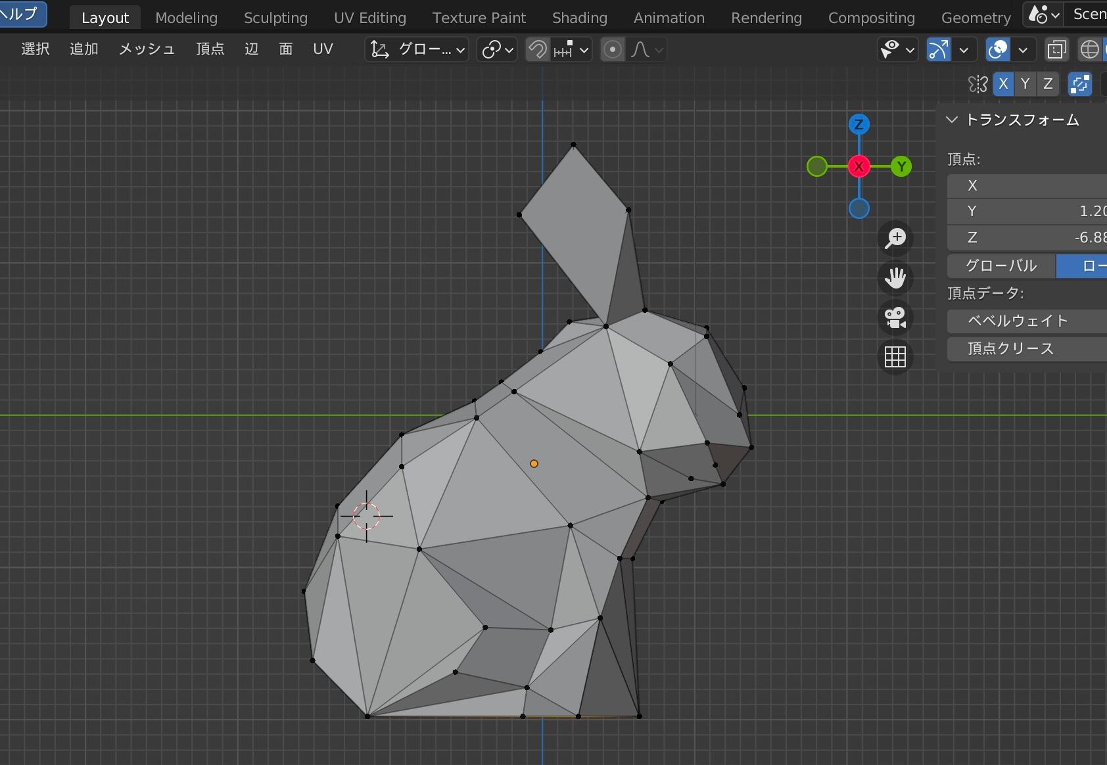Viewport: 1107px width, 765px height.
Task: Open the transform orientation dropdown
Action: 417,49
